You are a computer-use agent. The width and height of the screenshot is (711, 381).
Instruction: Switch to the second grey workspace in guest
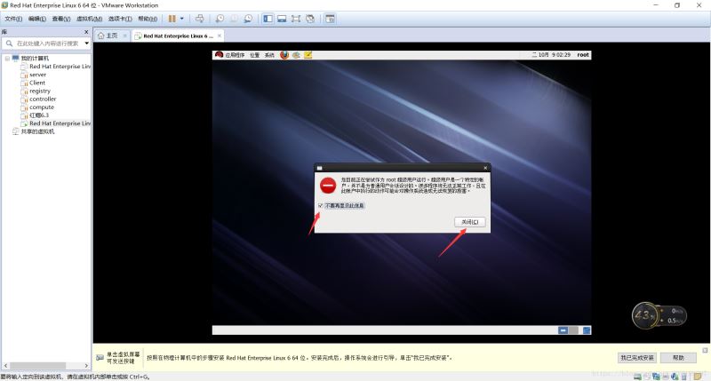tap(573, 330)
